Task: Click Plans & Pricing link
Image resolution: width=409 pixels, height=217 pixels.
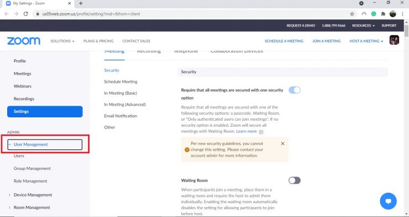Action: 98,41
